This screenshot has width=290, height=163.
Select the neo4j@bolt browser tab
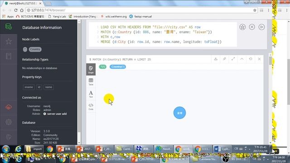tap(23, 3)
